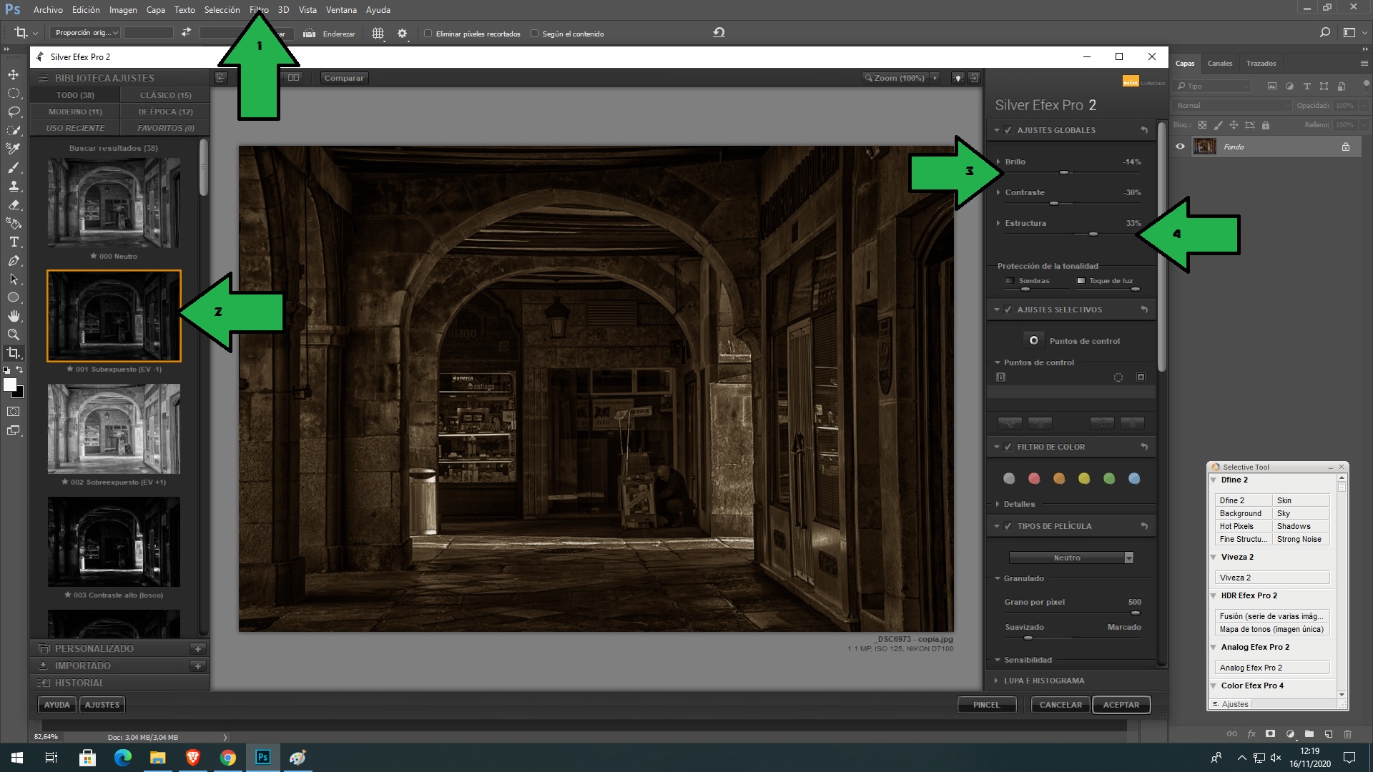Toggle Toque de luz protection button
The image size is (1373, 772).
tap(1079, 280)
